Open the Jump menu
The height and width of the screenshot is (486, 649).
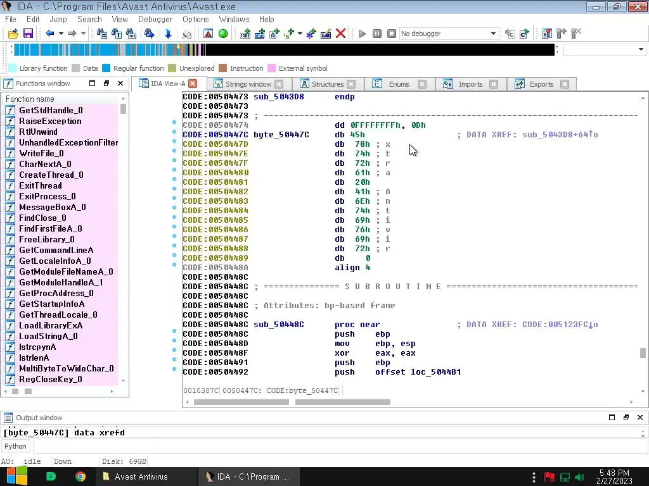(58, 19)
